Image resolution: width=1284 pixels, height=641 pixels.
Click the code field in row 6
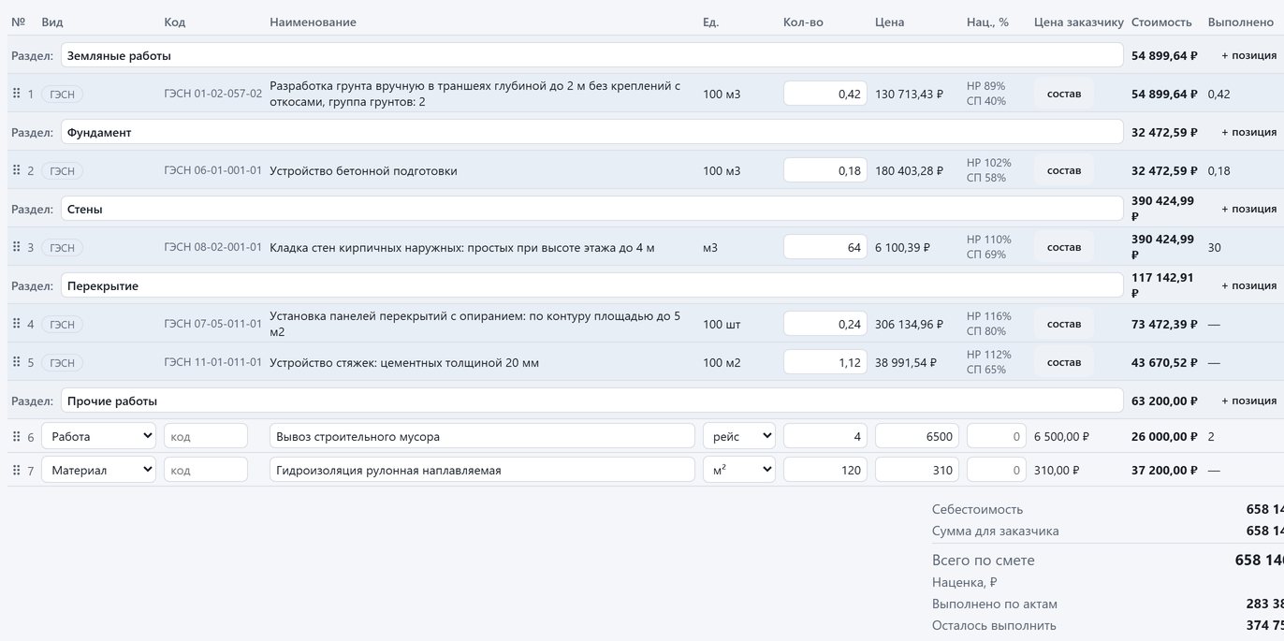[x=206, y=436]
